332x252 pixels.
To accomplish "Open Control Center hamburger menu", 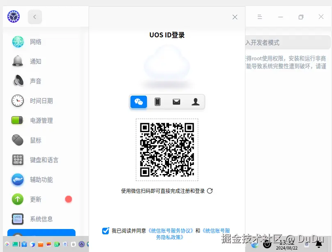I will click(x=260, y=17).
